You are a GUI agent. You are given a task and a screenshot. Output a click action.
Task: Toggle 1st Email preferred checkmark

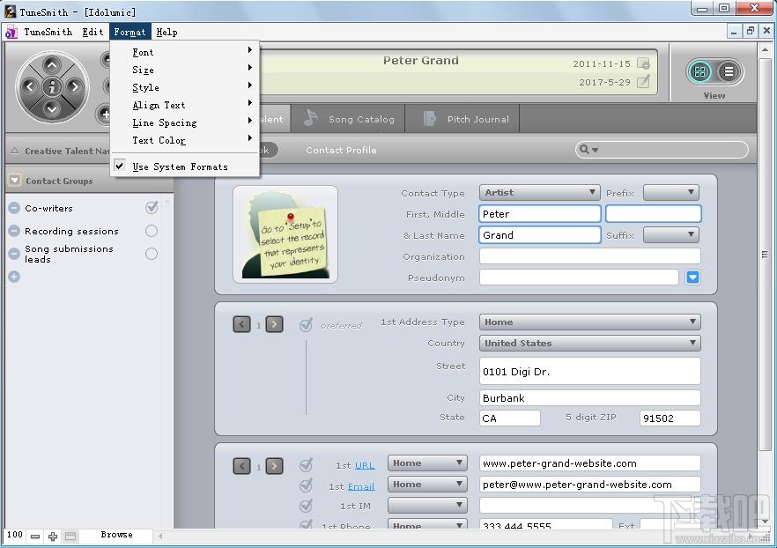point(307,485)
